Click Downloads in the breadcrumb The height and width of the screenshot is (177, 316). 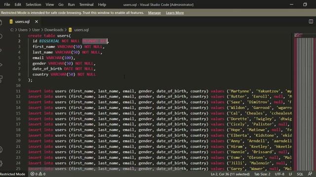(54, 30)
